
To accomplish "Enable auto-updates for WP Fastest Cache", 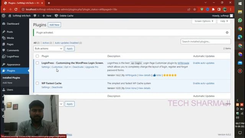I will coord(204,84).
